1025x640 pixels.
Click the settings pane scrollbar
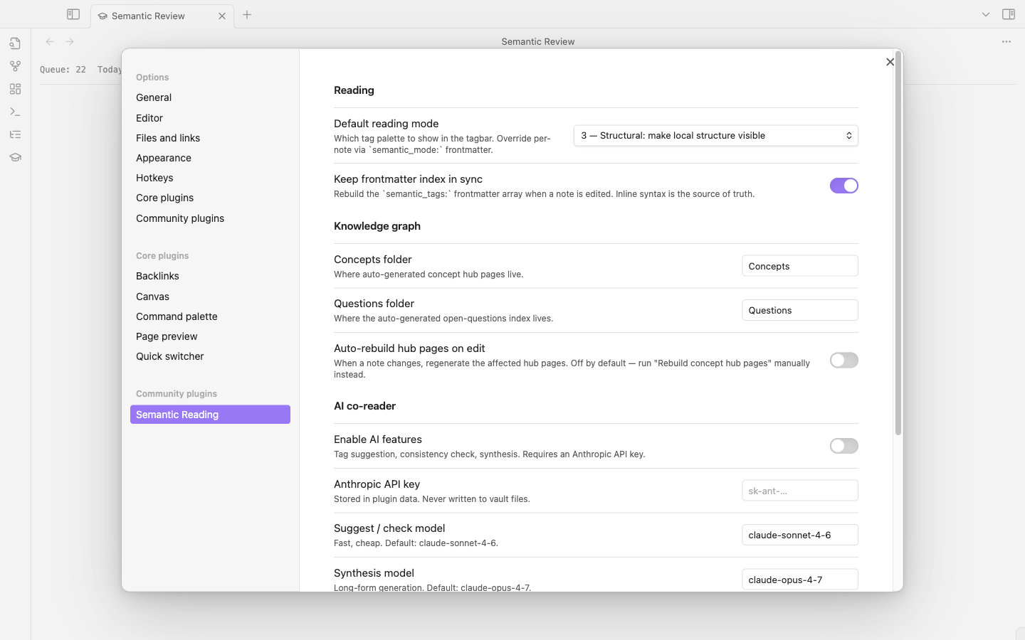pyautogui.click(x=898, y=243)
